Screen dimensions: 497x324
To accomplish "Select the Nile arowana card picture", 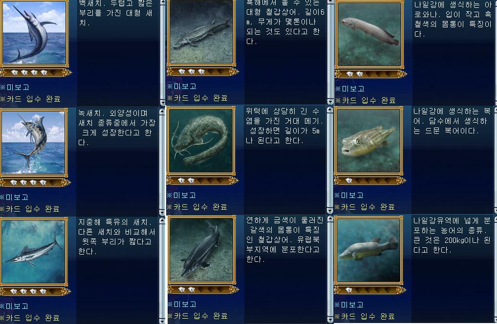I will coord(369,34).
